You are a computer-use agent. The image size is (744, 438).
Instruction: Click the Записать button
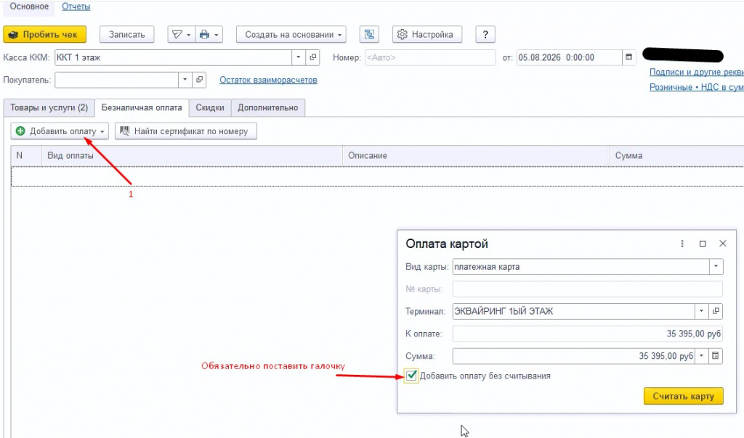point(126,35)
